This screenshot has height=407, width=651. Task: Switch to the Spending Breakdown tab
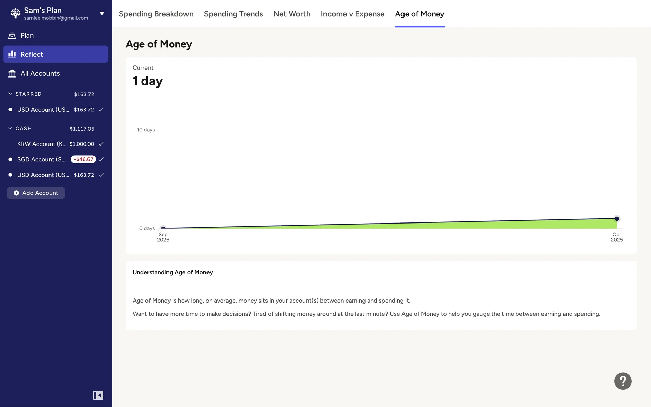tap(156, 14)
